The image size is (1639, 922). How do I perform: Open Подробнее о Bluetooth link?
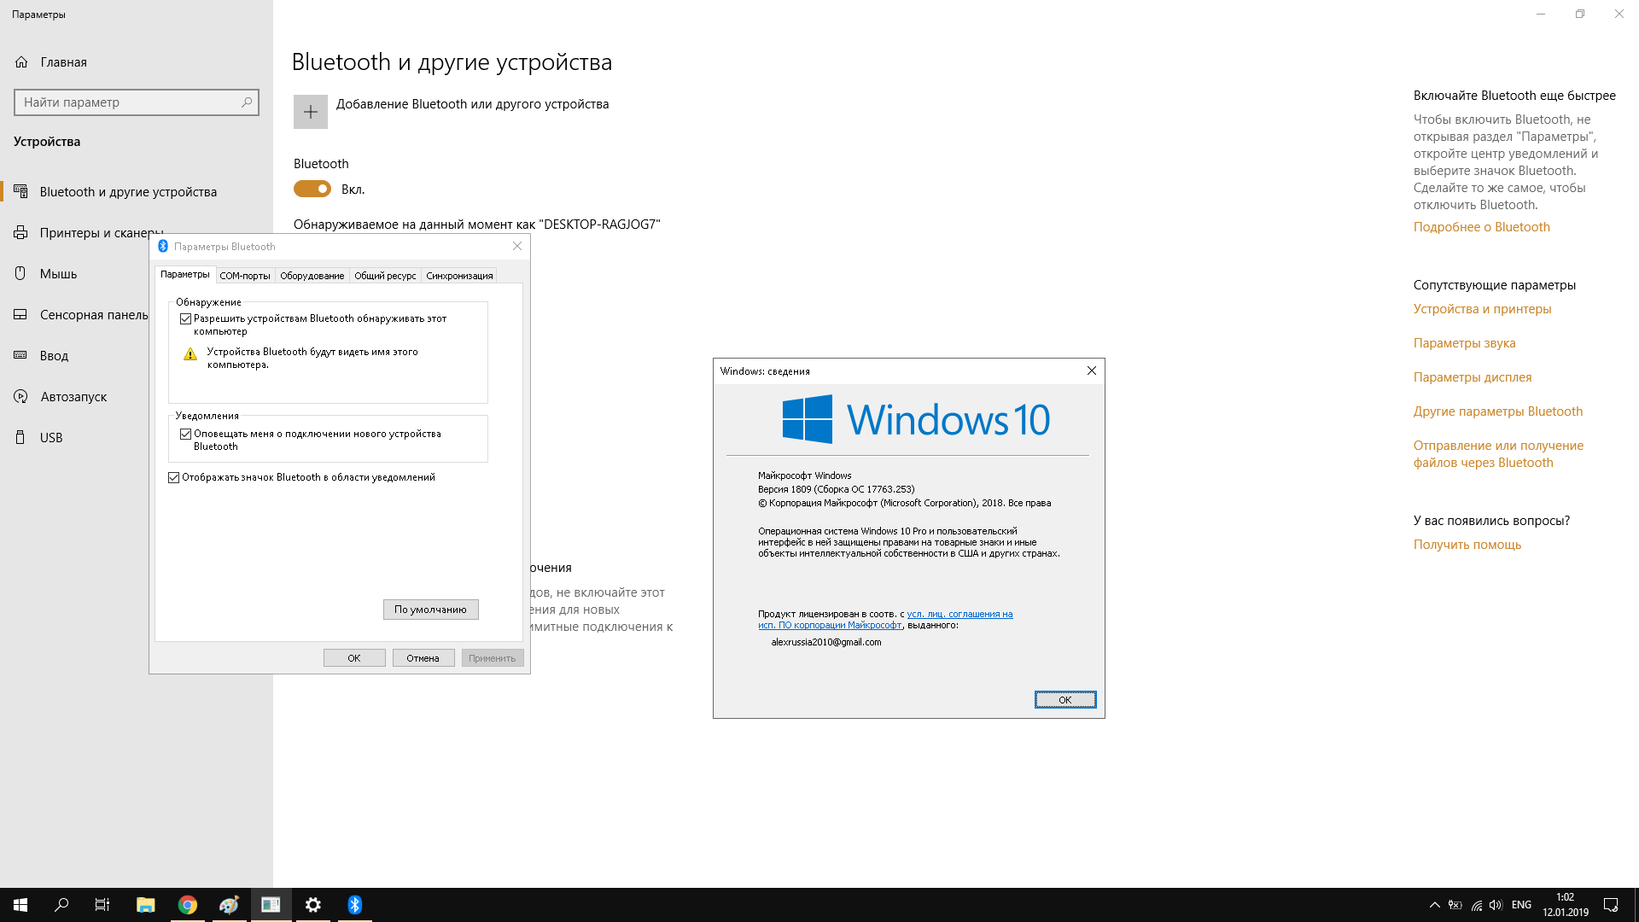(1481, 227)
